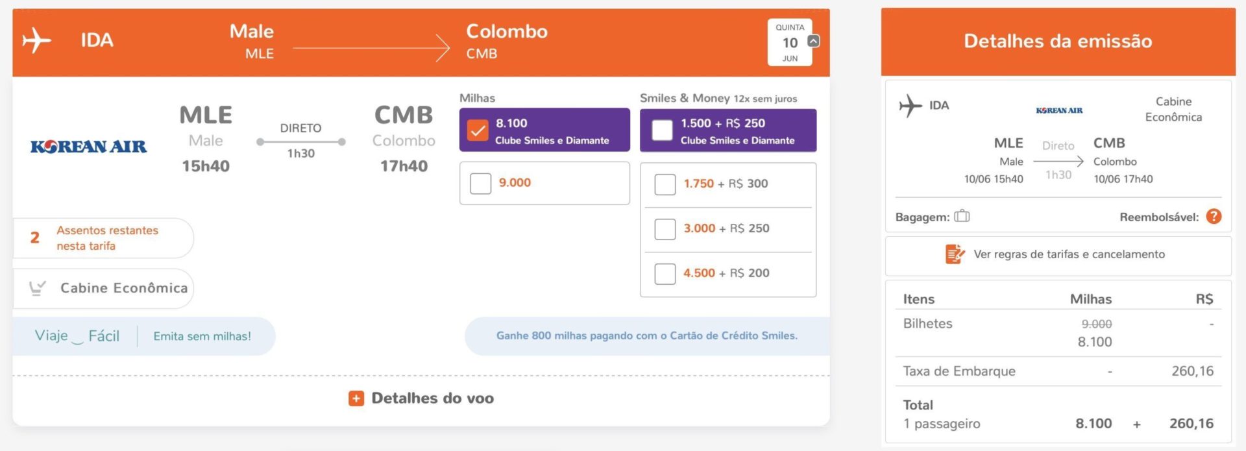Click the orange plus icon for Detalhes do voo
This screenshot has height=451, width=1246.
coord(356,398)
